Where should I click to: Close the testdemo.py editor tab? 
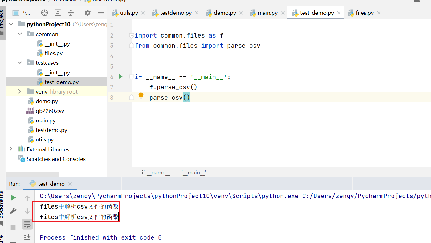coord(197,13)
